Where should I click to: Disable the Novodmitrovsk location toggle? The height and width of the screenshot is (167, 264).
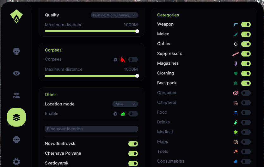pos(133,144)
